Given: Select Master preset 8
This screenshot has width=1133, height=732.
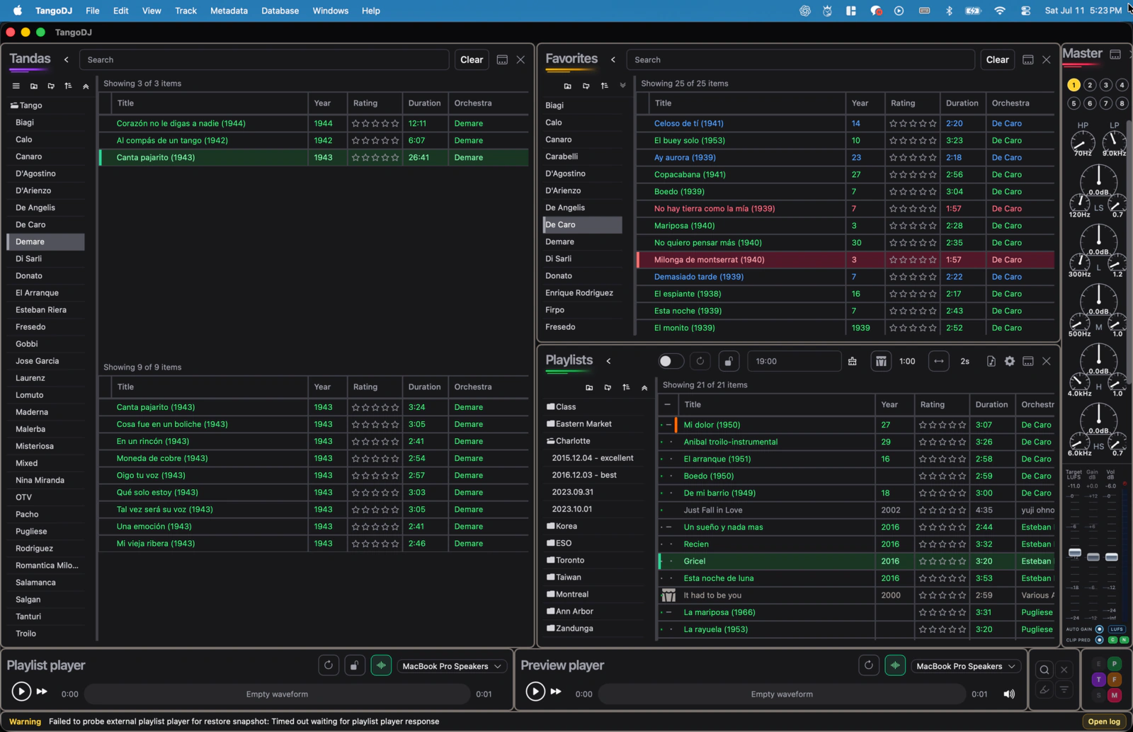Looking at the screenshot, I should 1122,103.
